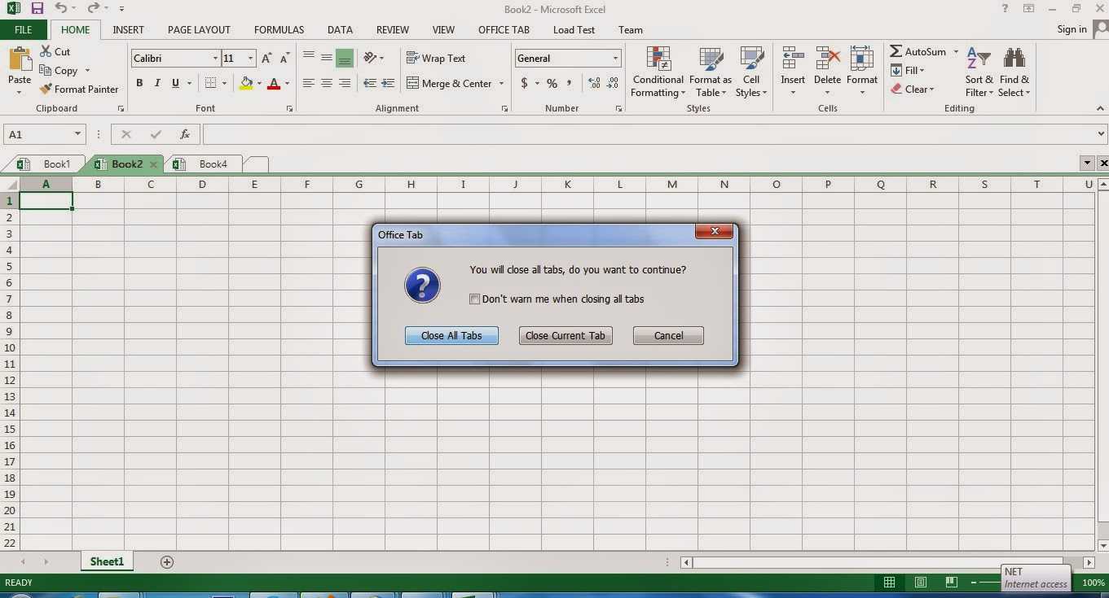1109x598 pixels.
Task: Toggle Italic formatting
Action: [157, 83]
